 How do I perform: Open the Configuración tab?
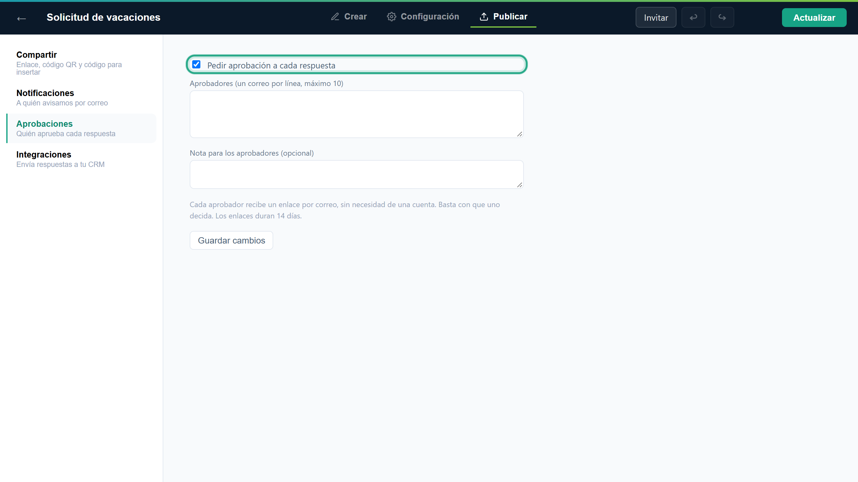[423, 17]
